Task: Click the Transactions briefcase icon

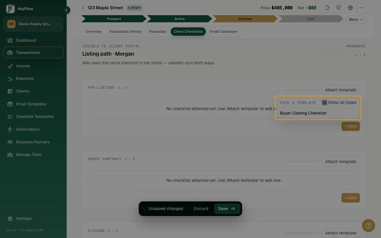Action: pos(10,53)
